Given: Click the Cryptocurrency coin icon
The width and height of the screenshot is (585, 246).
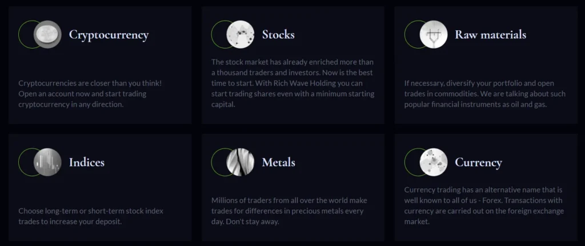Looking at the screenshot, I should tap(47, 34).
